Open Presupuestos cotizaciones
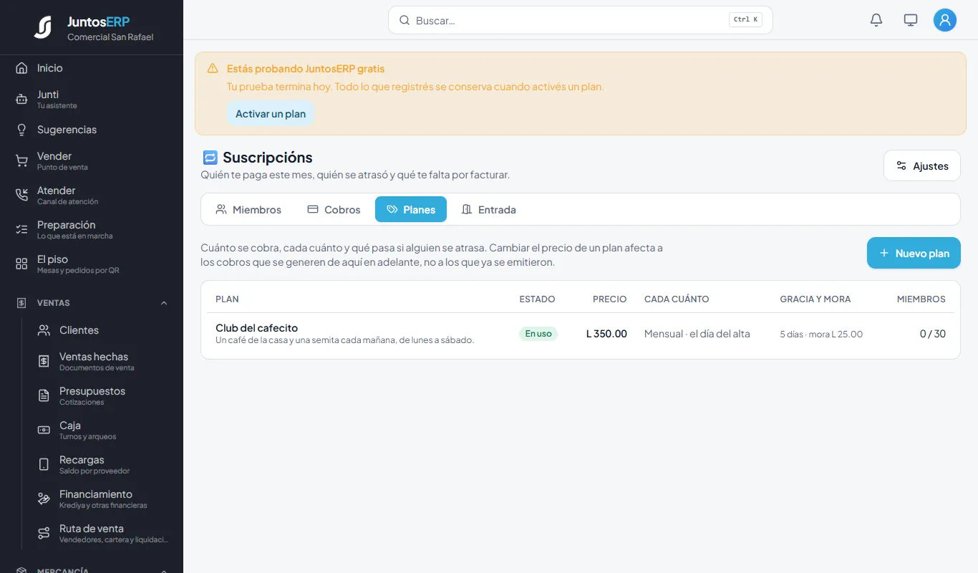 click(102, 395)
